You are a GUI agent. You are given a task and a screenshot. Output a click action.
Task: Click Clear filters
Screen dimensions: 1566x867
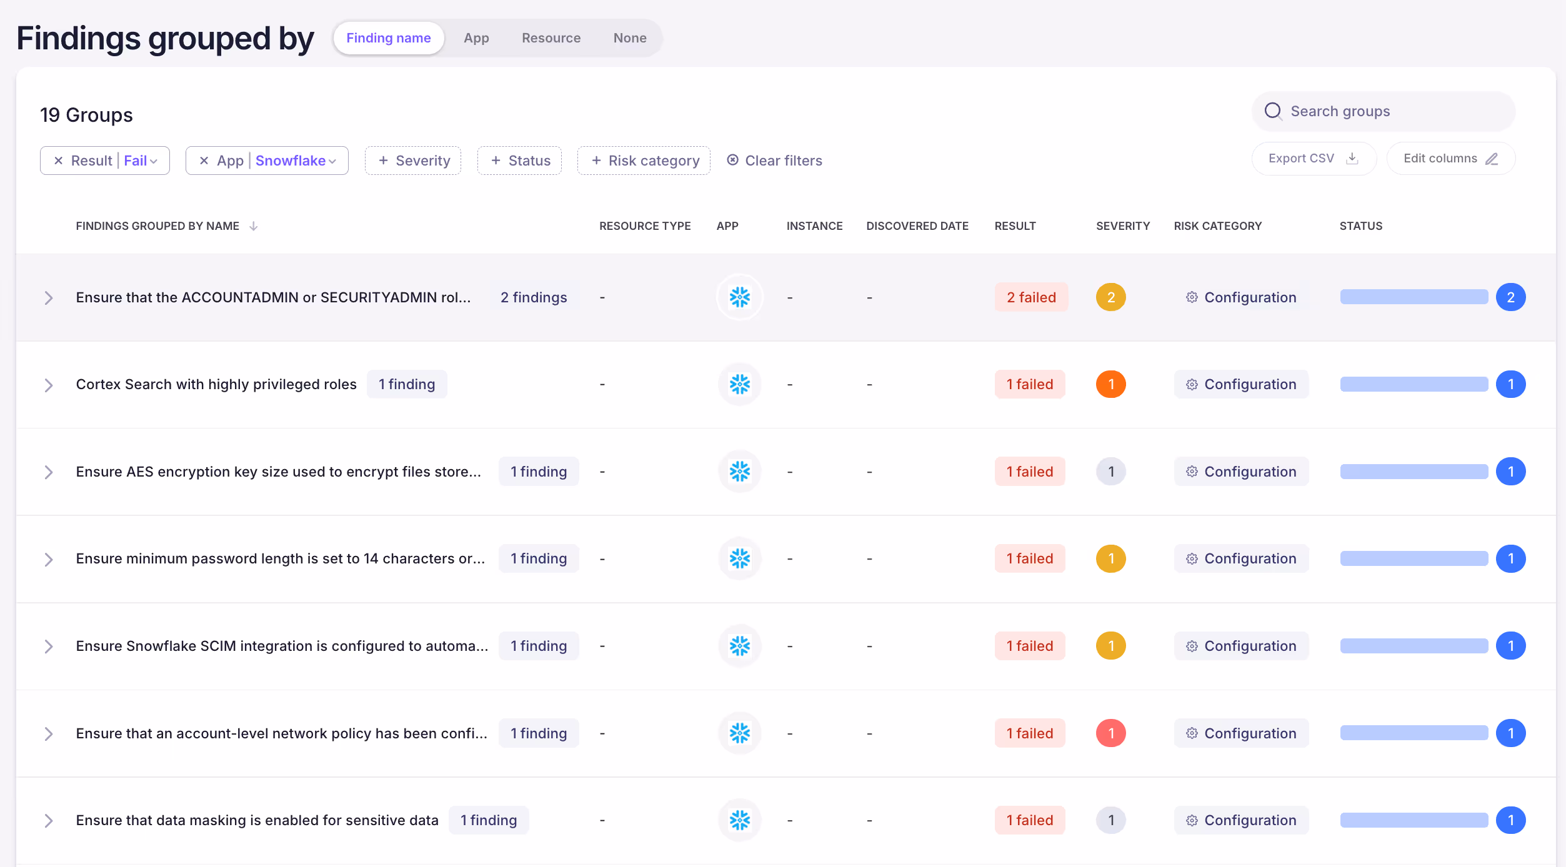click(x=774, y=161)
